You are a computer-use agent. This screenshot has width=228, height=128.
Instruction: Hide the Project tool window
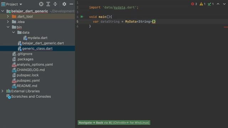tap(71, 4)
